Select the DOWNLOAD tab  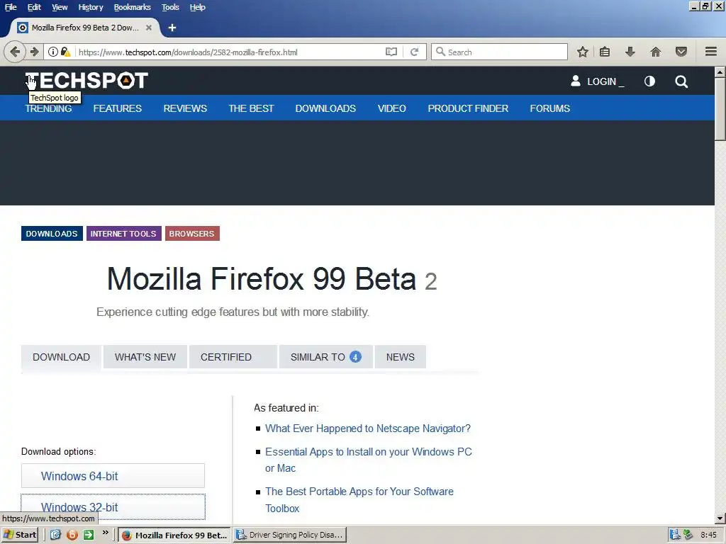[x=61, y=357]
